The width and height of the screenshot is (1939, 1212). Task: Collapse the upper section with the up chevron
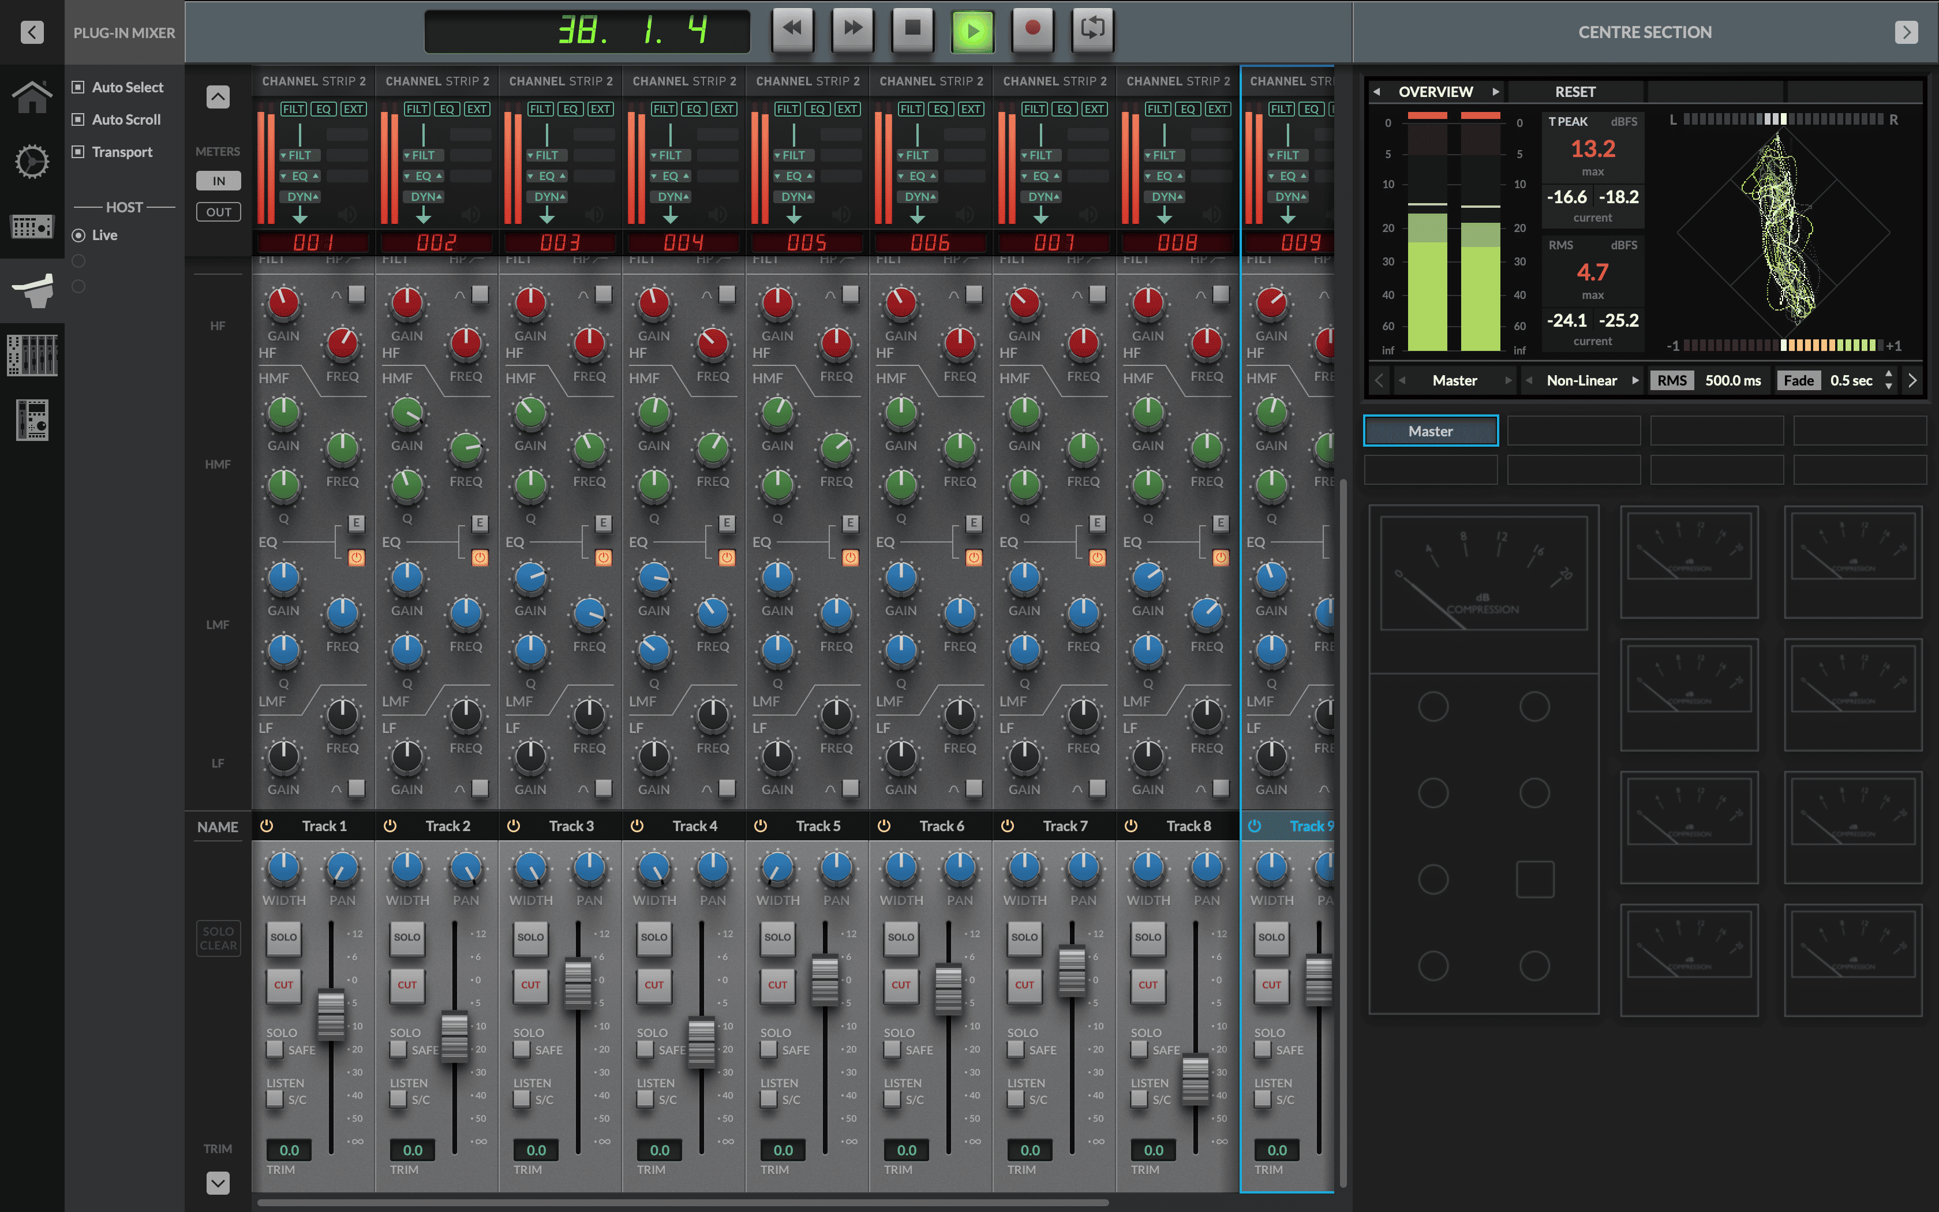point(218,97)
